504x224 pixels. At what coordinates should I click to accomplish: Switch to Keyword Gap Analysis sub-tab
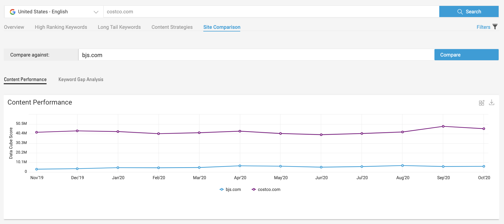click(81, 79)
